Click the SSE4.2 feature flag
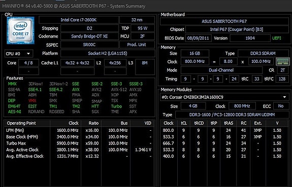The width and height of the screenshot is (292, 187). click(56, 90)
